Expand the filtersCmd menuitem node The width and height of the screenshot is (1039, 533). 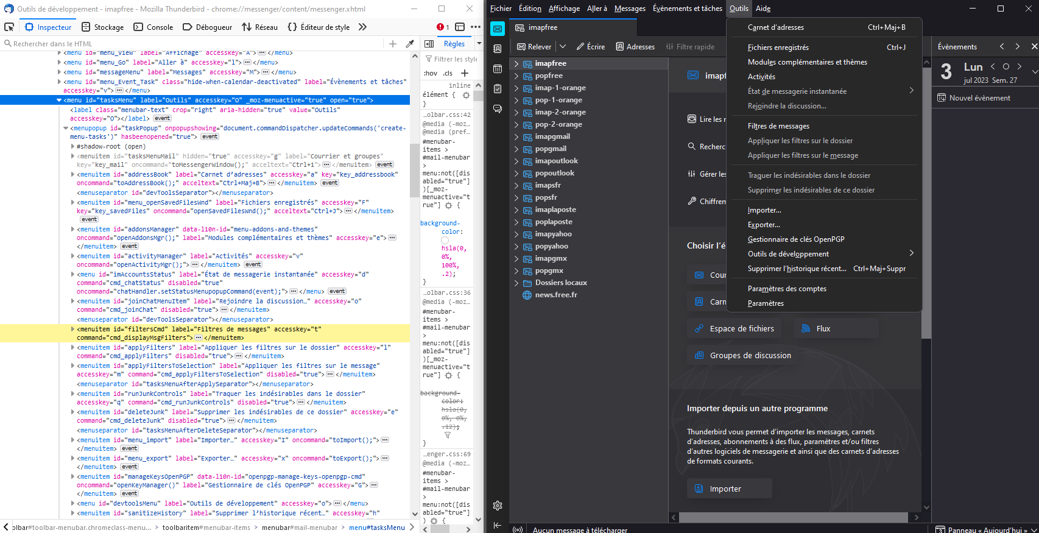72,329
